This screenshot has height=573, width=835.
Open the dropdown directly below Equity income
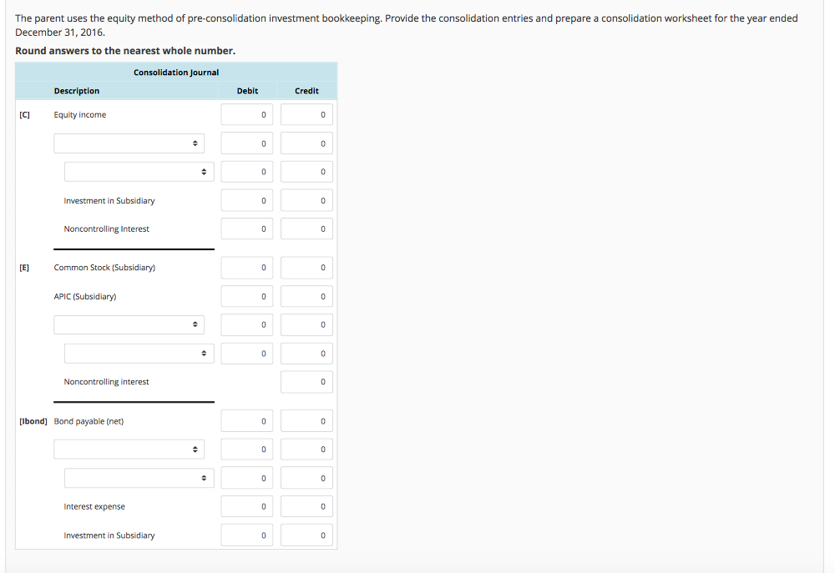[129, 143]
